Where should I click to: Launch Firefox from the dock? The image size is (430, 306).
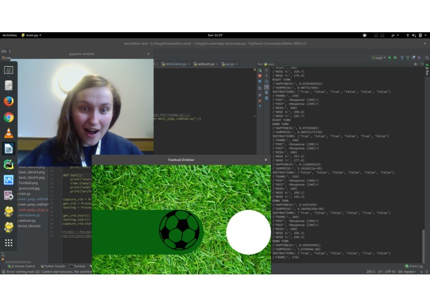pyautogui.click(x=9, y=101)
